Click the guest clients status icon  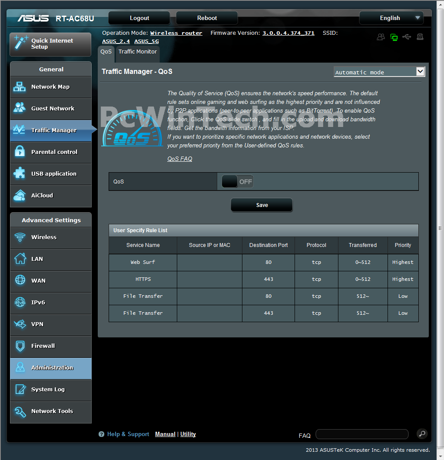(x=381, y=37)
